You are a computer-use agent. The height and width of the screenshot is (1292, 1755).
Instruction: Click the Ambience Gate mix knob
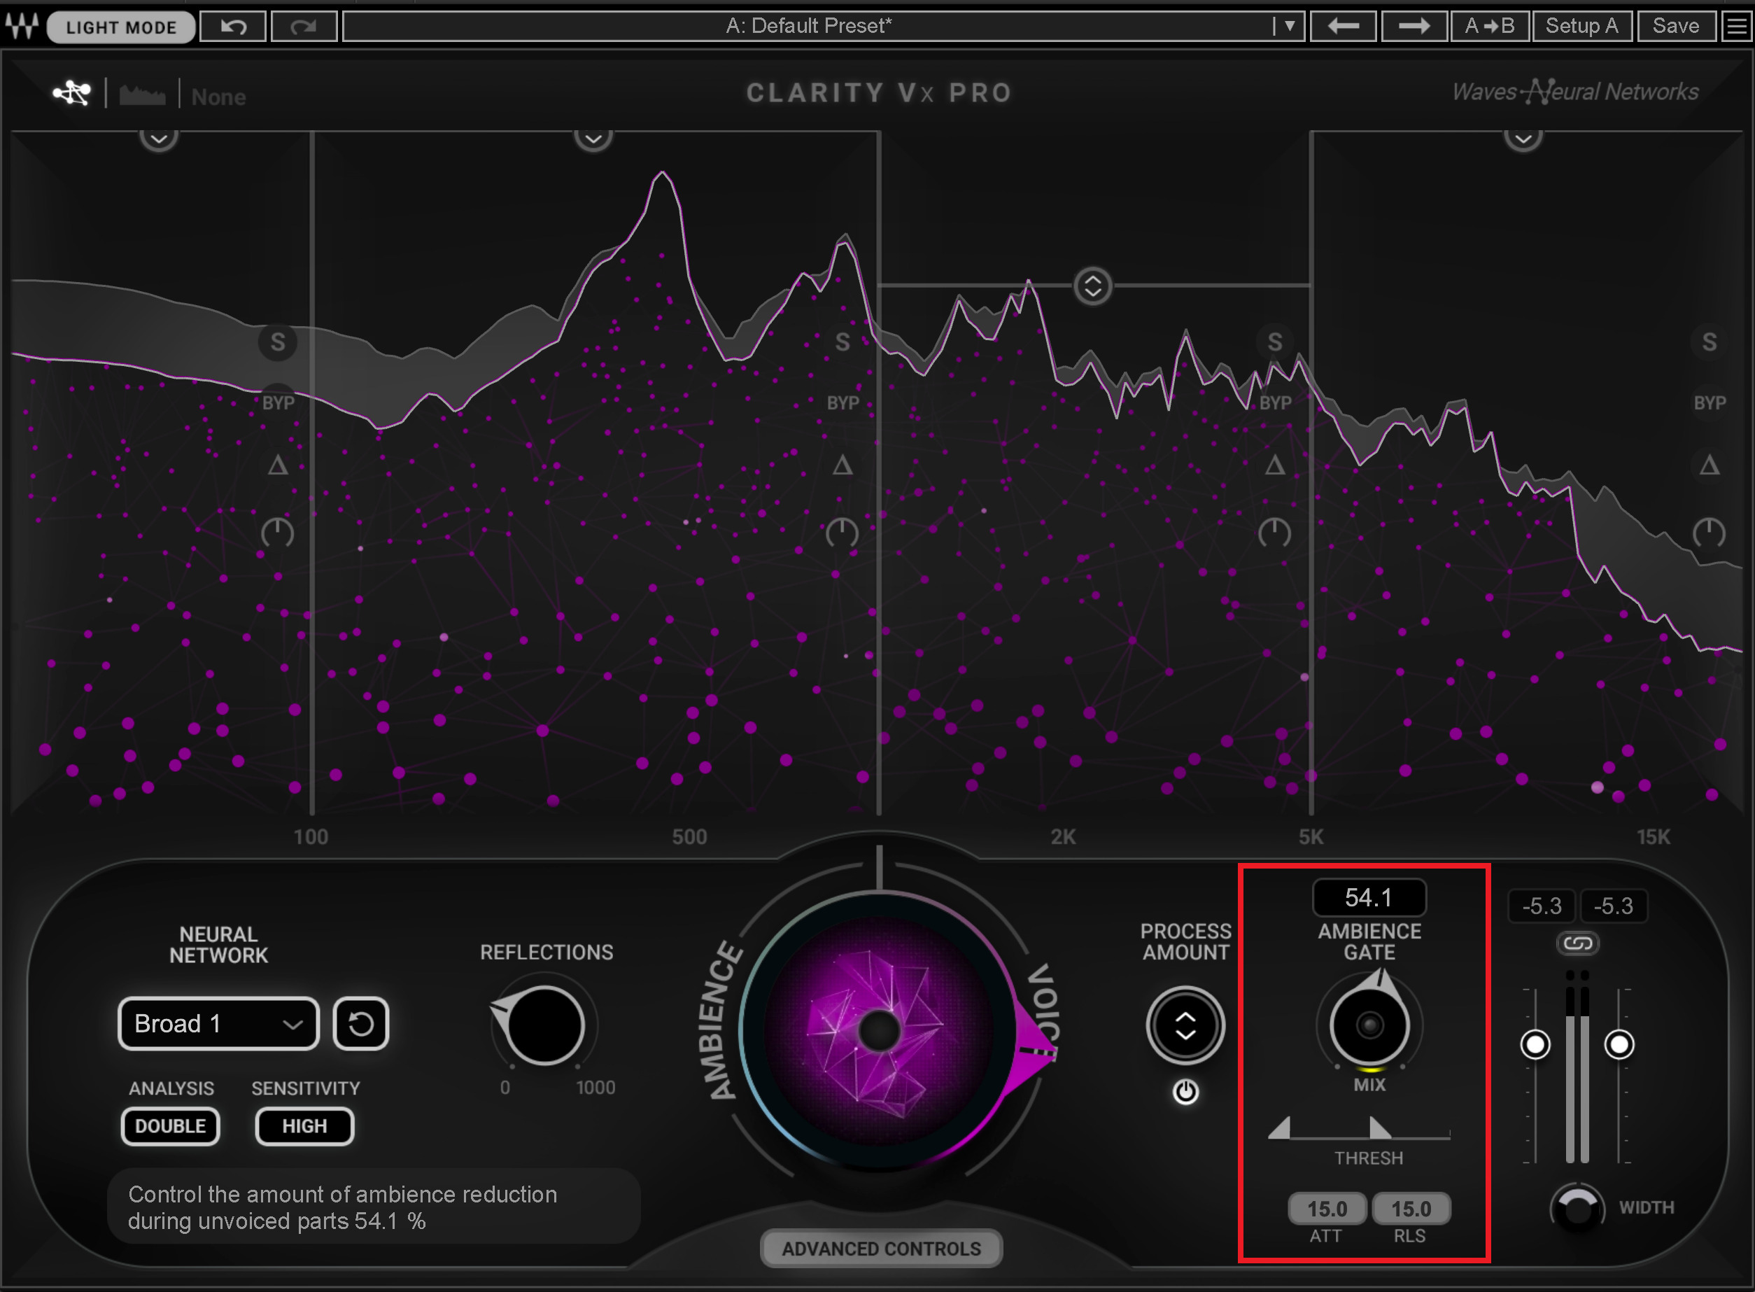(1369, 1025)
